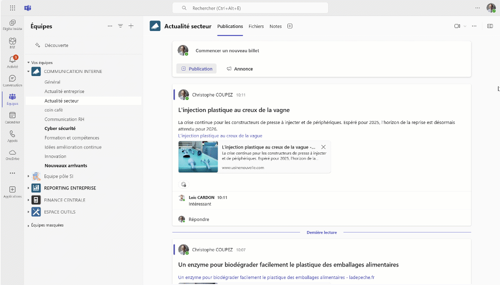This screenshot has height=285, width=500.
Task: Click the plus icon to add team
Action: (131, 26)
